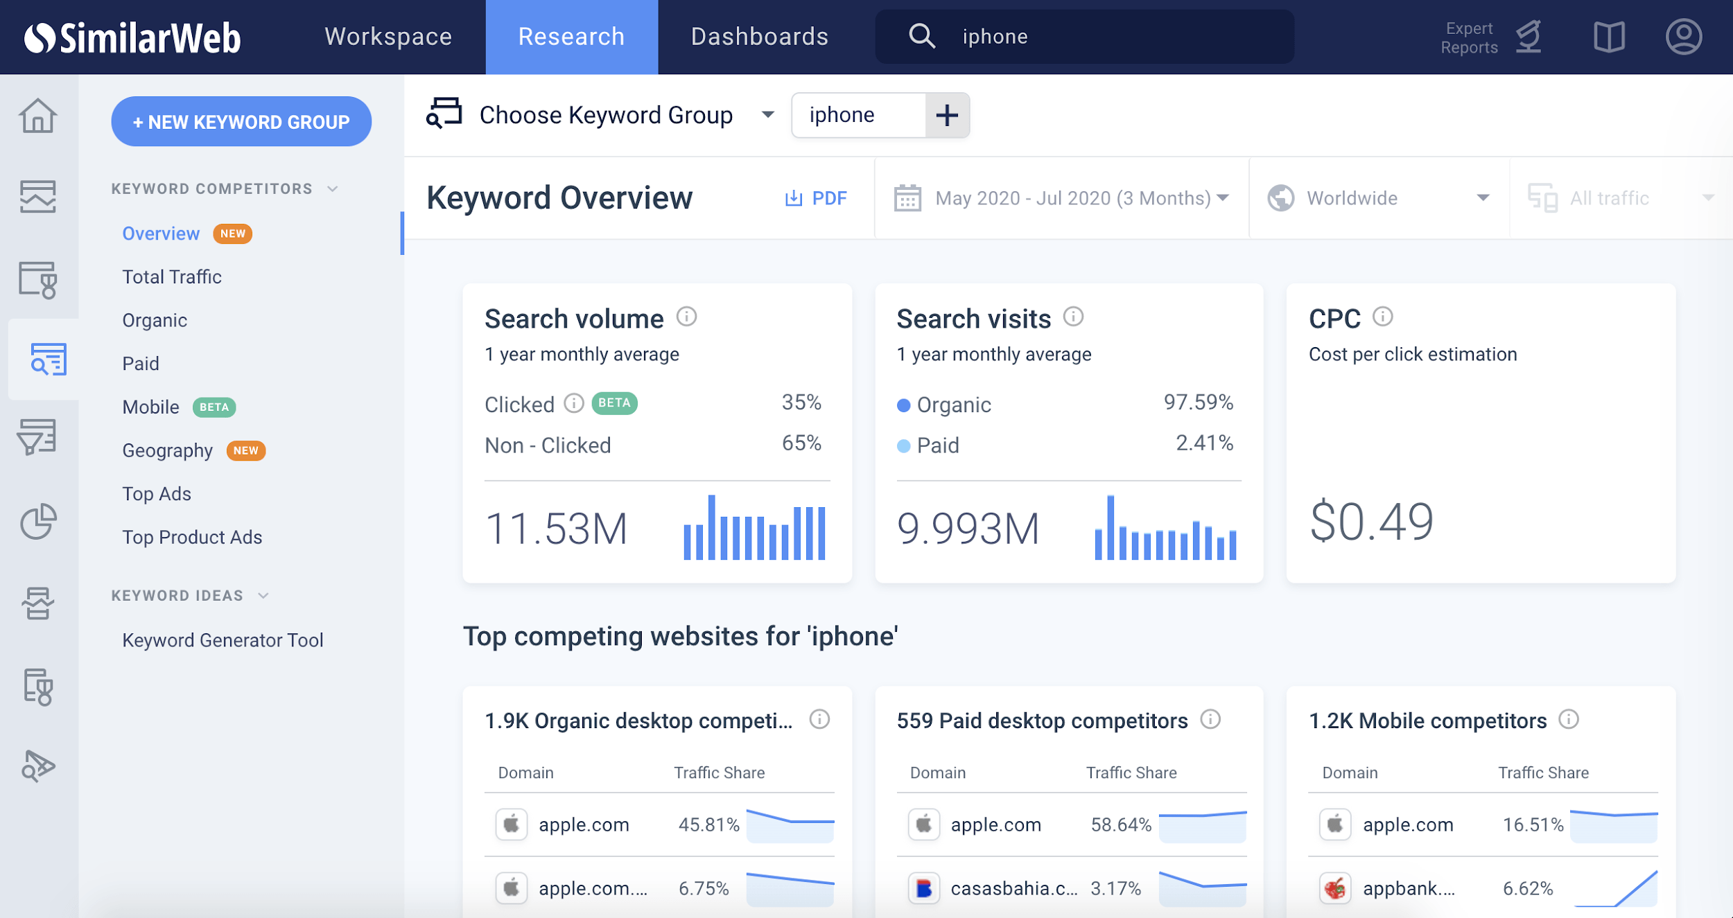1733x918 pixels.
Task: Download the PDF report
Action: [x=815, y=198]
